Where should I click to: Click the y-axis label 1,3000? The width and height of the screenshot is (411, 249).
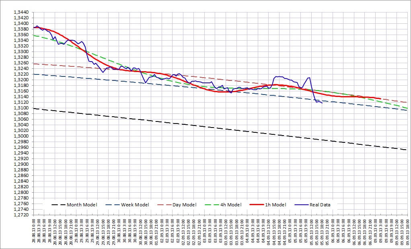coord(21,136)
